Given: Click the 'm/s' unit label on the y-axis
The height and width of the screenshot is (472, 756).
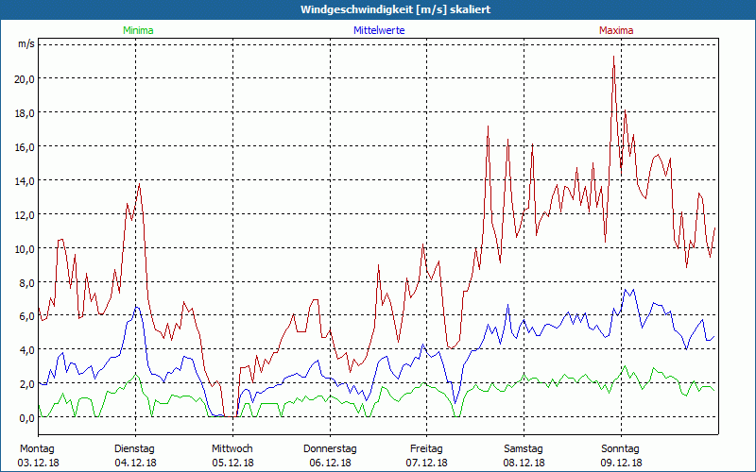Looking at the screenshot, I should (x=26, y=43).
